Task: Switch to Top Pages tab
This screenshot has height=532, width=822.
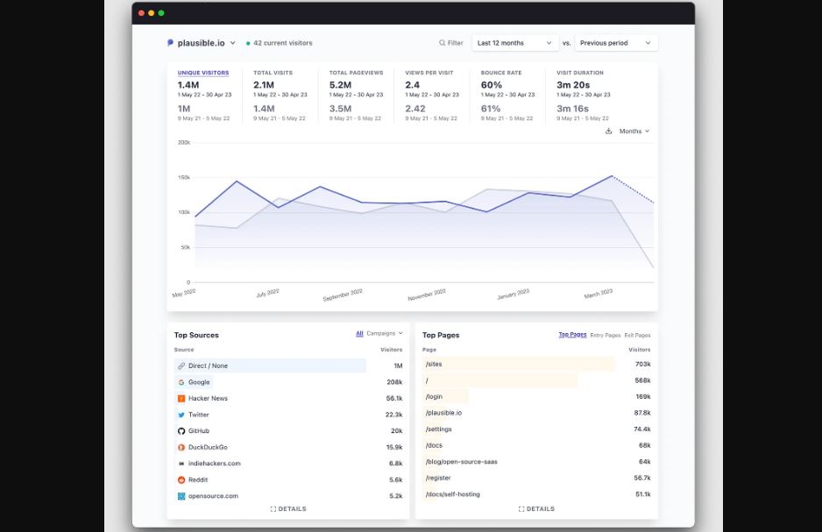Action: 572,335
